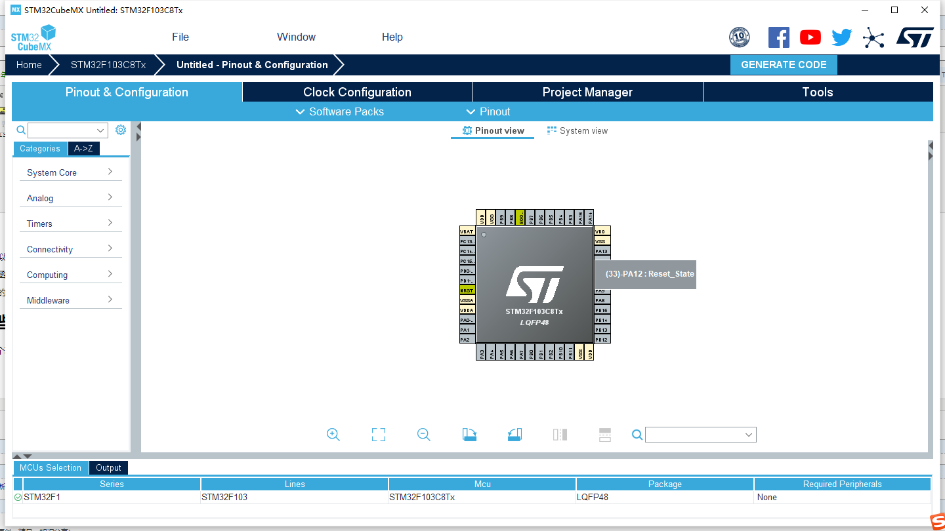Select the PA13 pin on the chip
945x531 pixels.
(602, 251)
